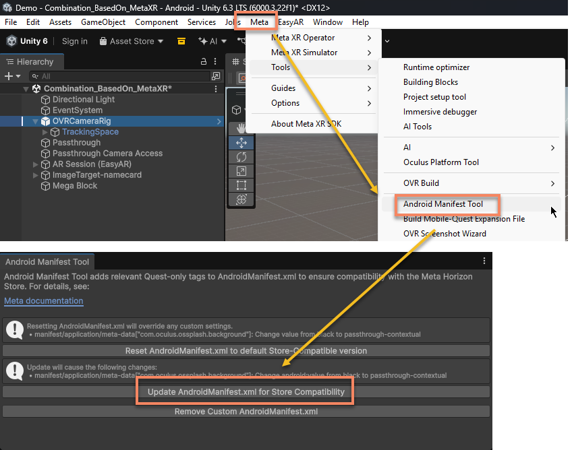The height and width of the screenshot is (450, 572).
Task: Open the Window menu
Action: tap(328, 22)
